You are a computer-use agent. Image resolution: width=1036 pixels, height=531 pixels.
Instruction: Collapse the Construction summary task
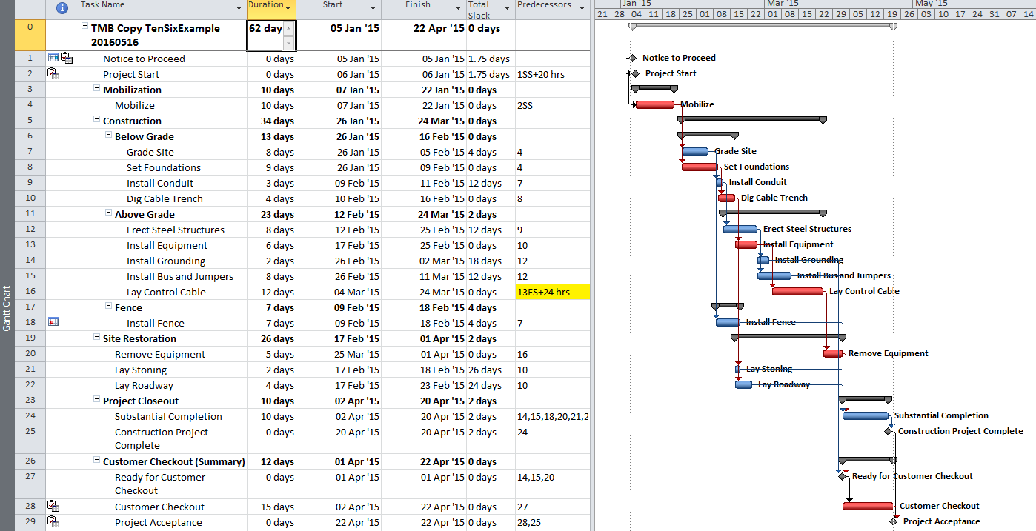click(x=96, y=120)
